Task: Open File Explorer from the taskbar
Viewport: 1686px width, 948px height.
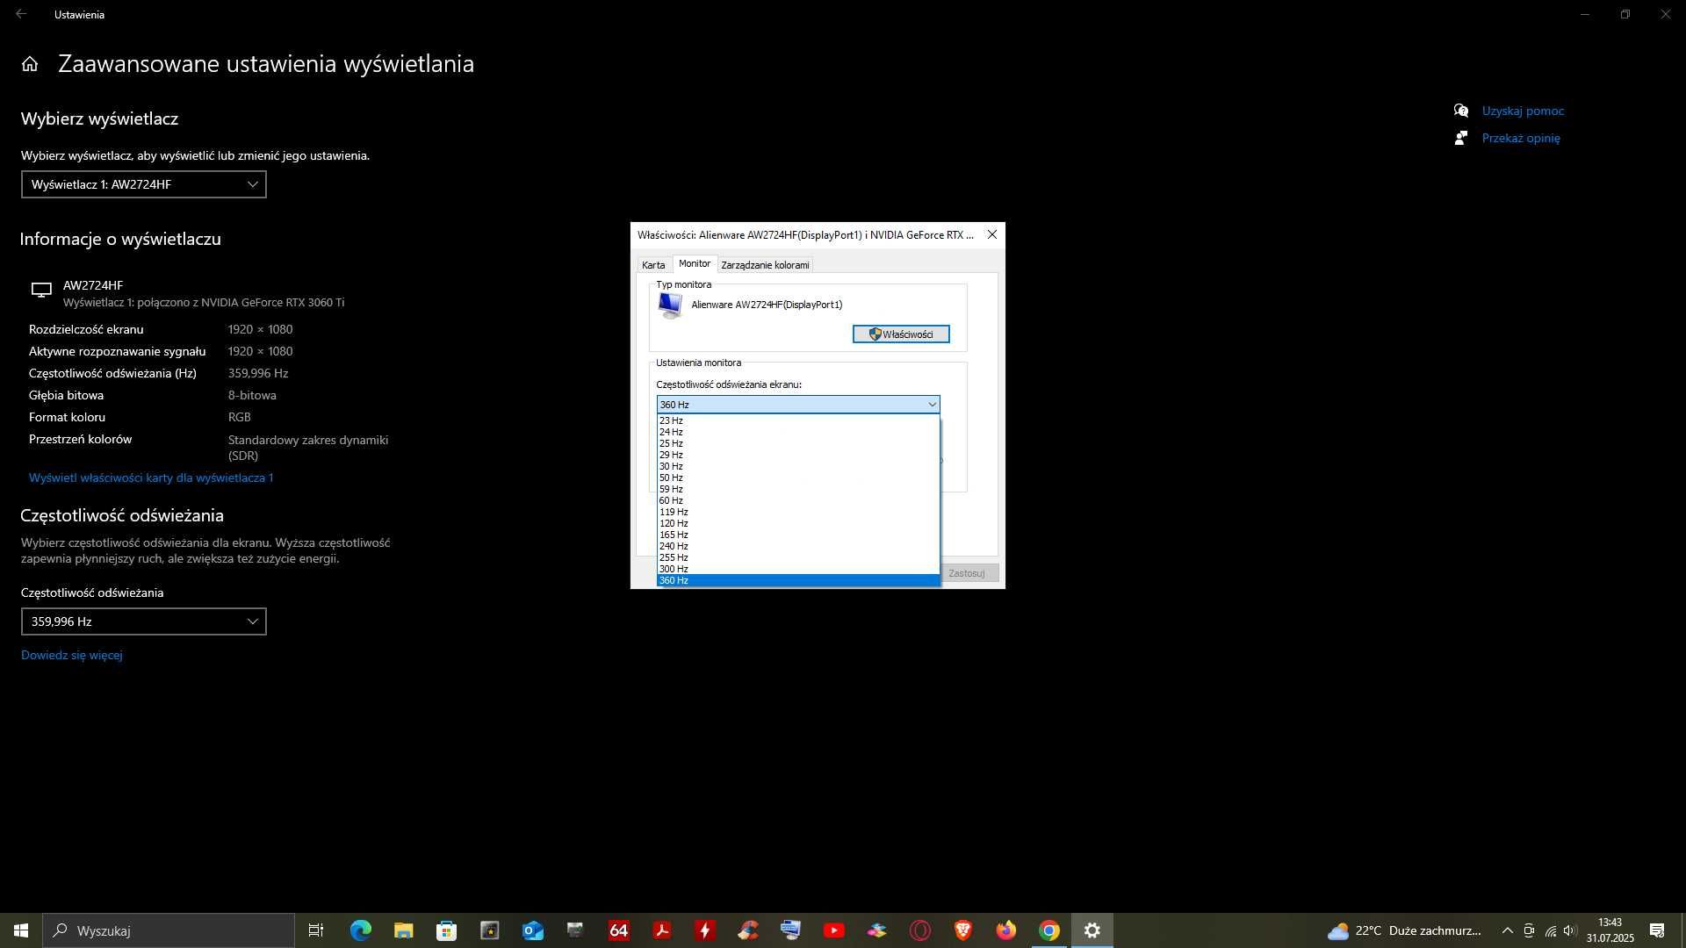Action: point(403,930)
